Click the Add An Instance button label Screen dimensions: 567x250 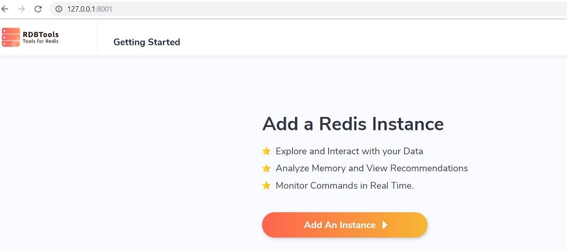click(340, 225)
